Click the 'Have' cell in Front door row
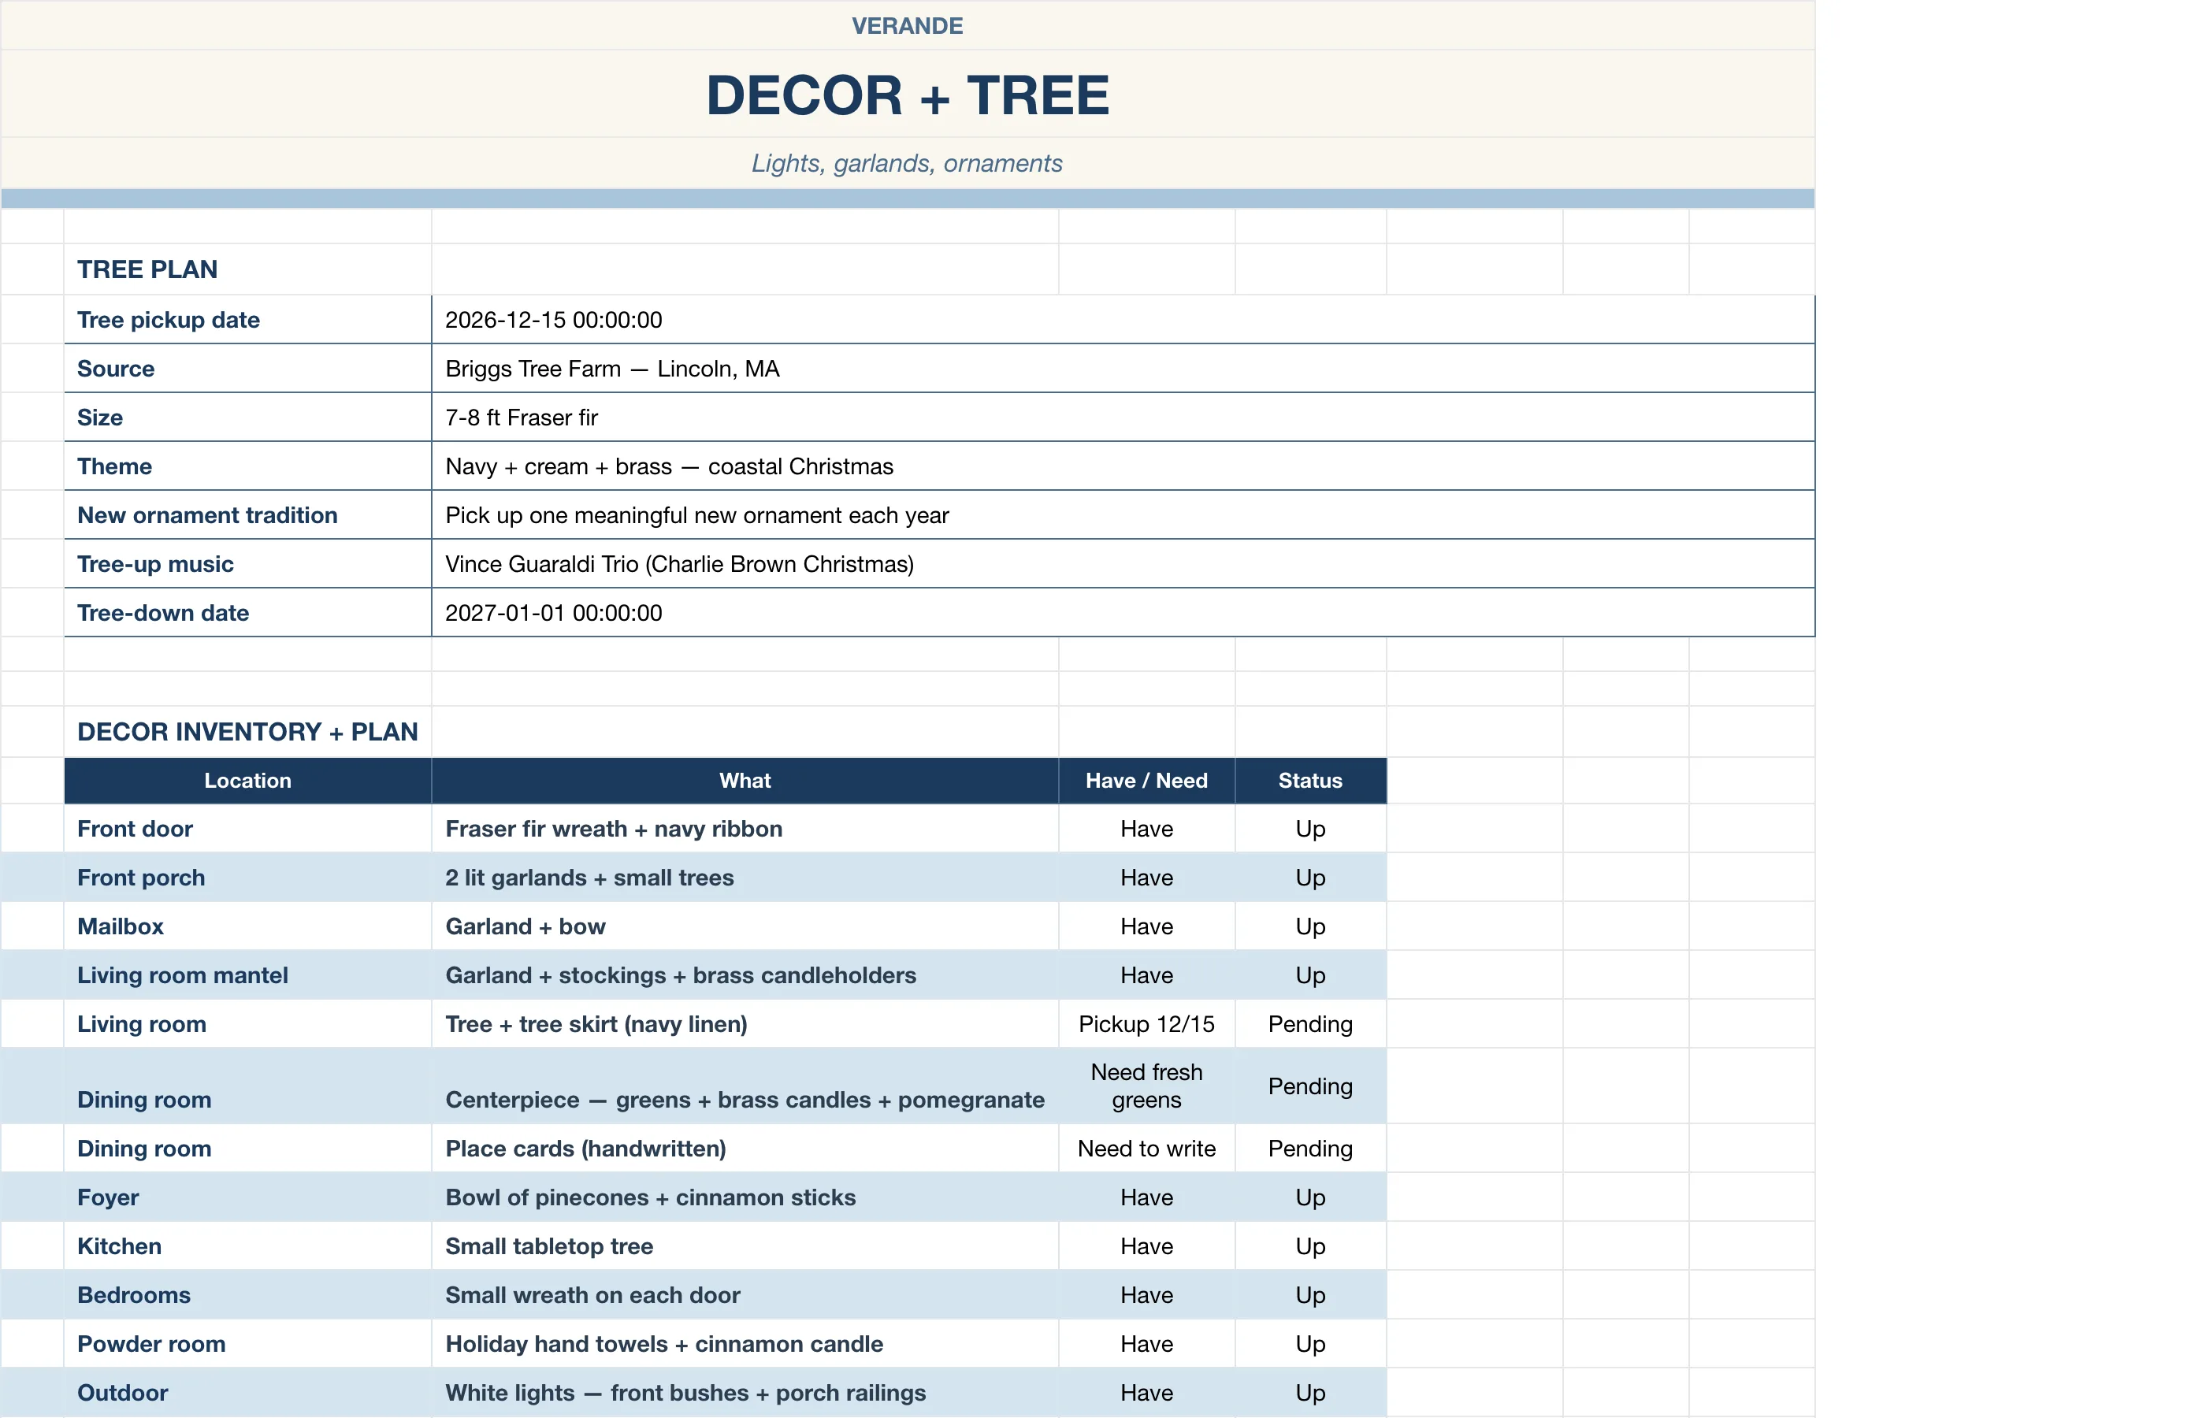The height and width of the screenshot is (1418, 2206). coord(1146,829)
